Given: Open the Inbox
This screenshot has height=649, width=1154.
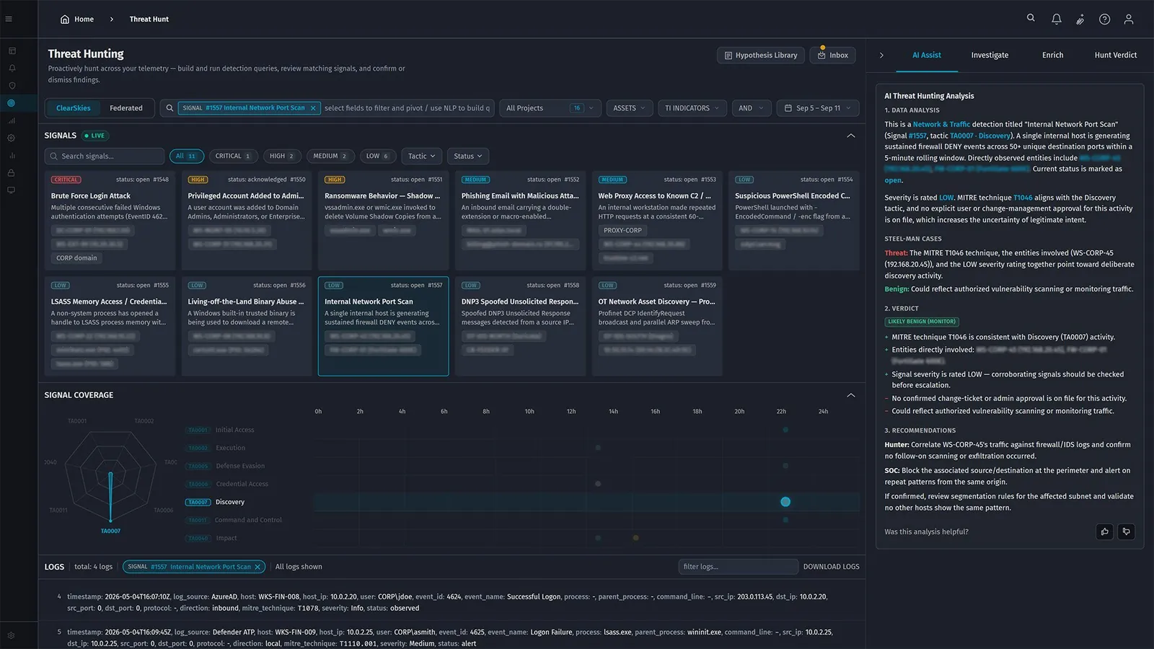Looking at the screenshot, I should click(832, 56).
